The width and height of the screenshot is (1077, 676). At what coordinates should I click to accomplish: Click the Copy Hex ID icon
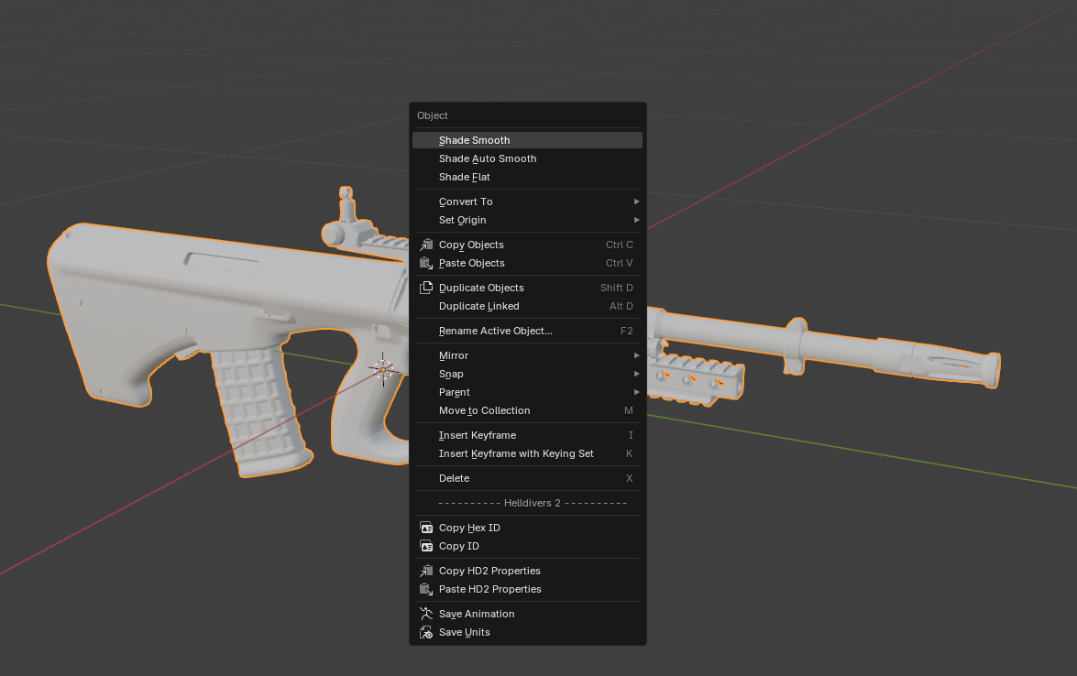(x=425, y=528)
